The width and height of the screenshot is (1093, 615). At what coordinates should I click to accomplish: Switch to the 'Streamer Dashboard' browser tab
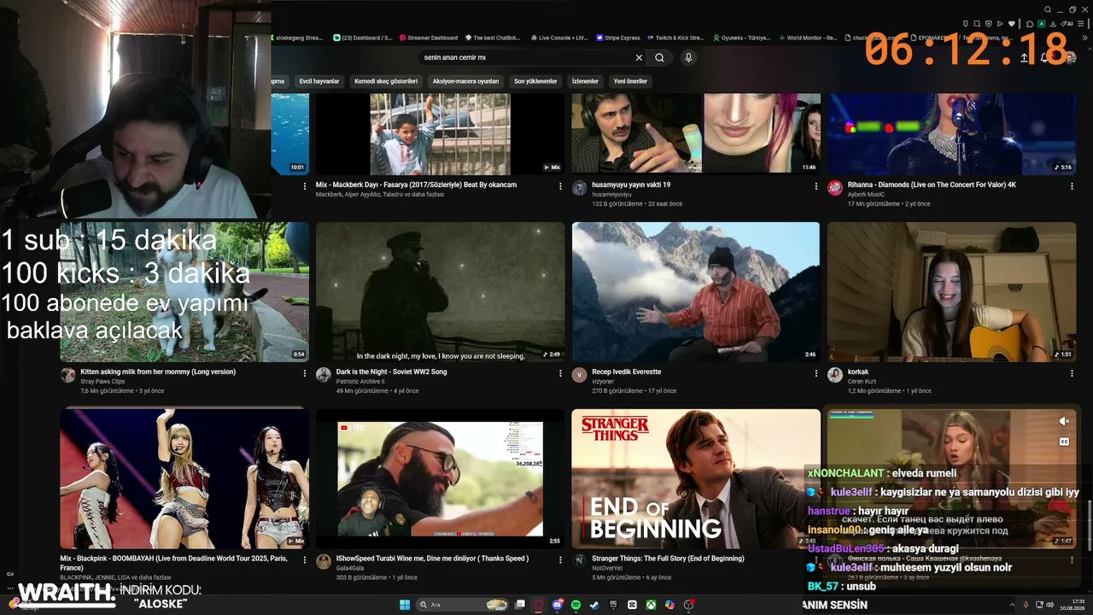coord(429,38)
